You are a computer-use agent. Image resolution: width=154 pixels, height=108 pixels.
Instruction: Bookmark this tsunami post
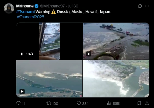coord(139,103)
